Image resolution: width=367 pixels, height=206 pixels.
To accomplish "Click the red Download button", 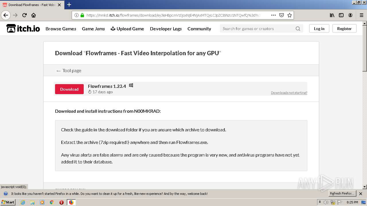I will tap(69, 89).
